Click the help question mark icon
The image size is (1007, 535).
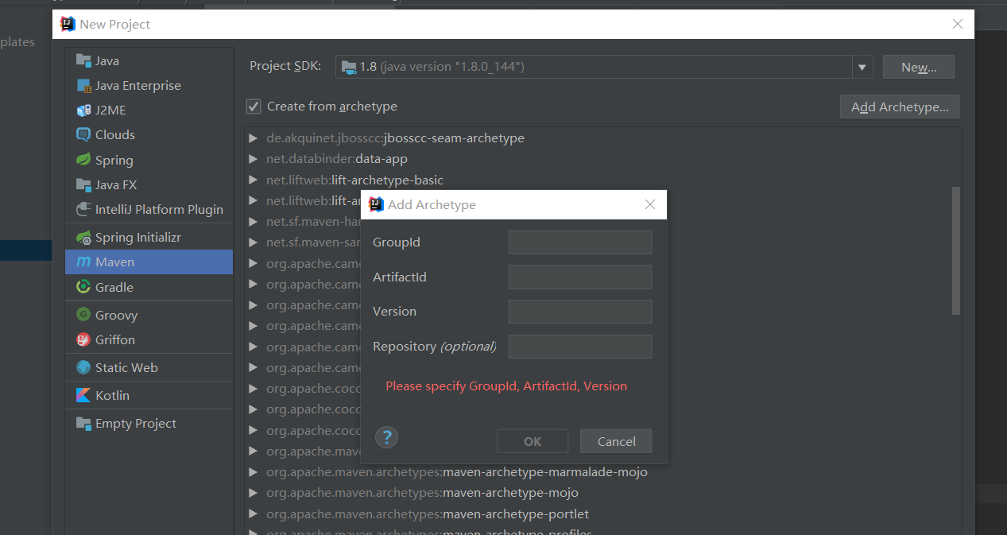386,437
